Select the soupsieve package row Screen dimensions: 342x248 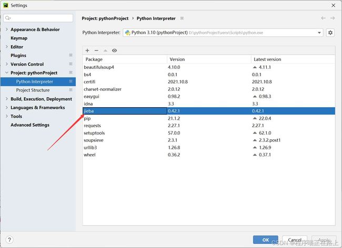pos(209,140)
